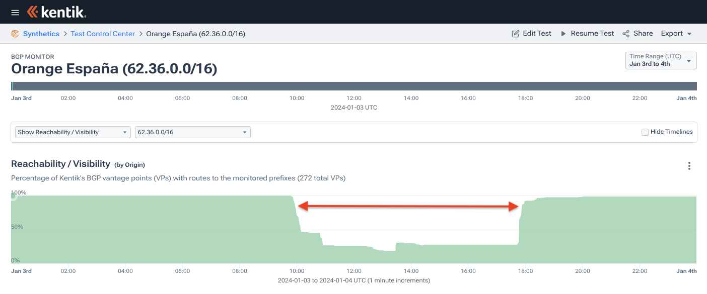Click the Edit Test pencil icon
This screenshot has height=294, width=707.
(515, 34)
